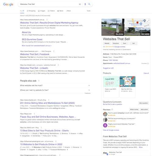Open People also ask options menu
This screenshot has width=152, height=156.
(39, 81)
